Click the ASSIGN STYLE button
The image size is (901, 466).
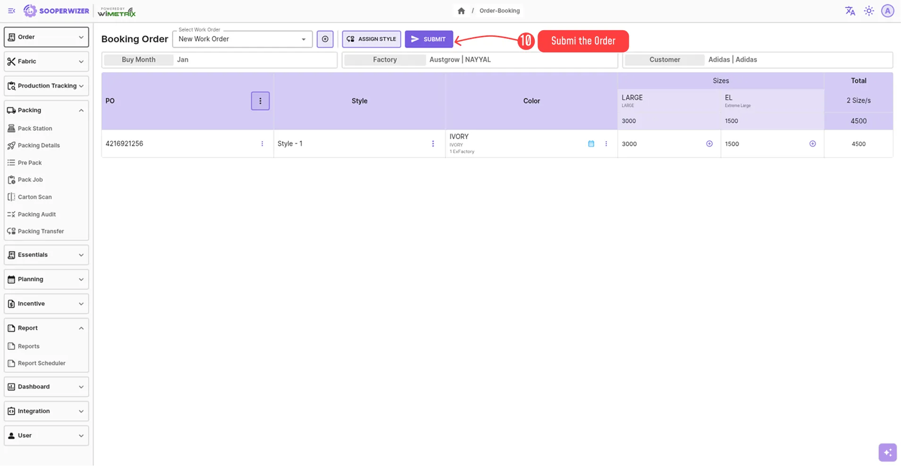coord(371,39)
